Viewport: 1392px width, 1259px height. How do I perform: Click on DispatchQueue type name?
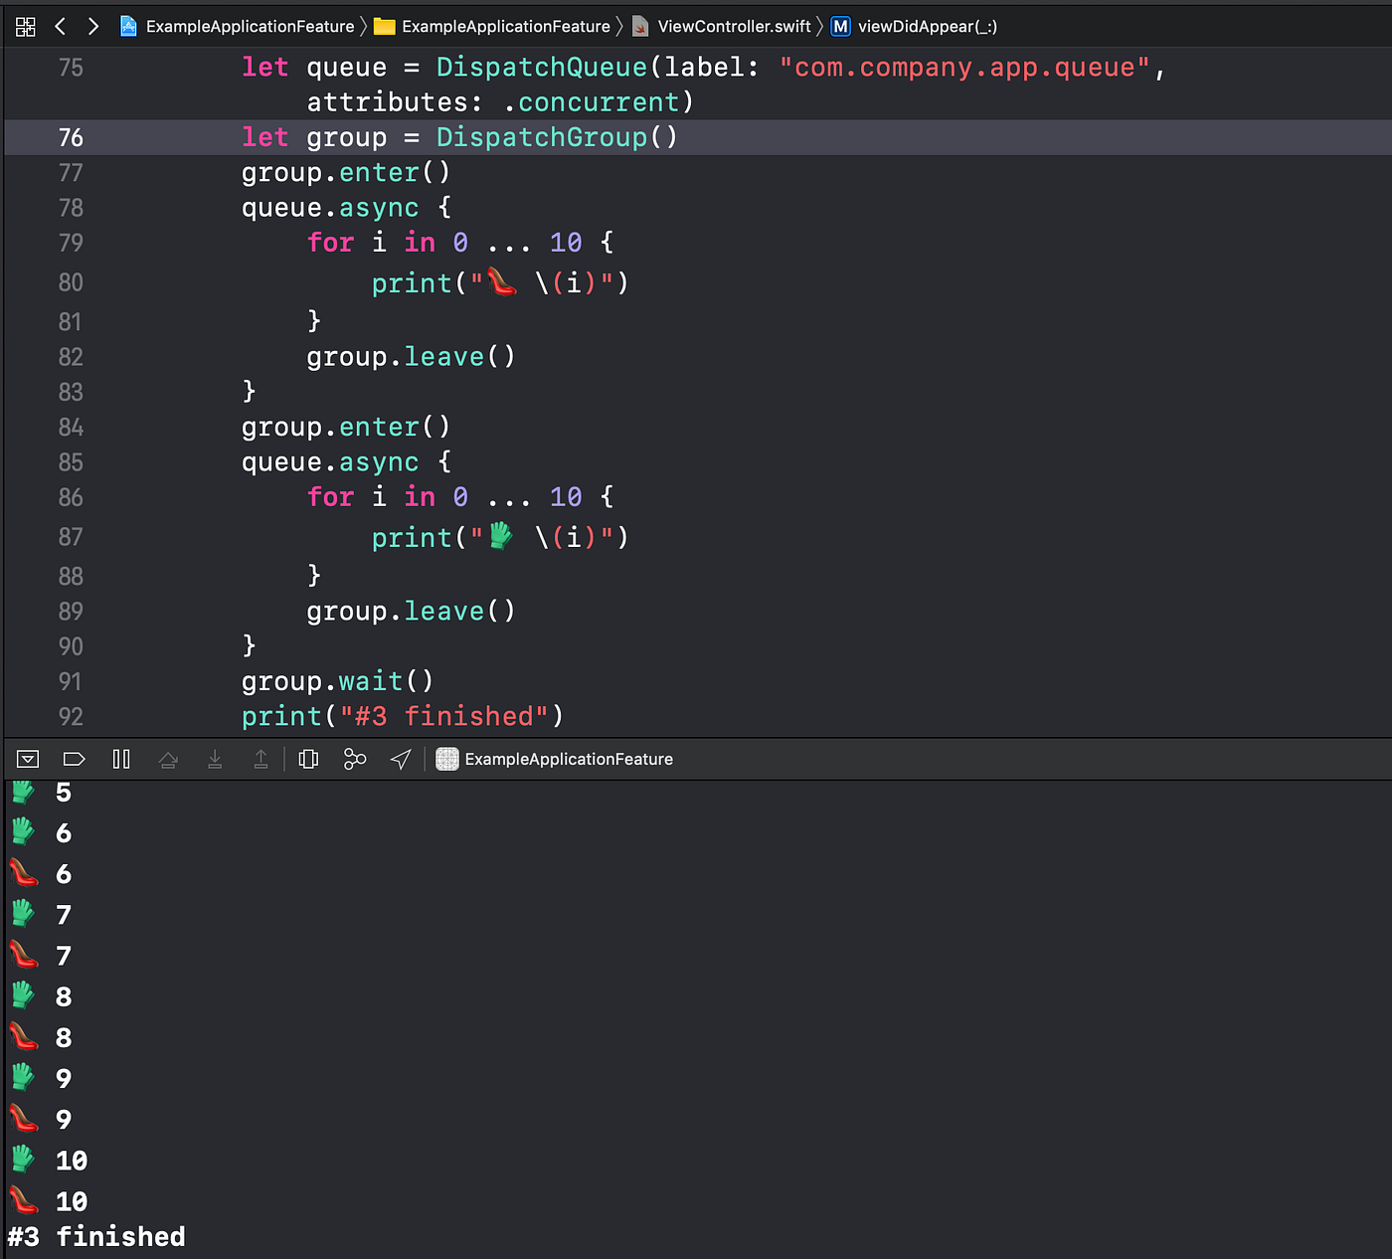[542, 67]
